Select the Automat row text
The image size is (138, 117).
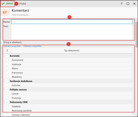click(16, 85)
